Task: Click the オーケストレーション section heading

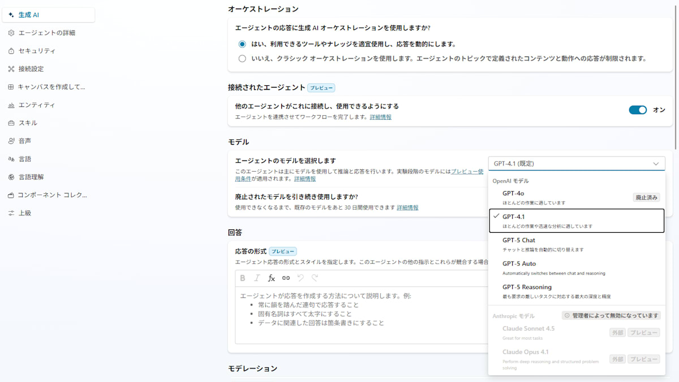Action: tap(263, 9)
